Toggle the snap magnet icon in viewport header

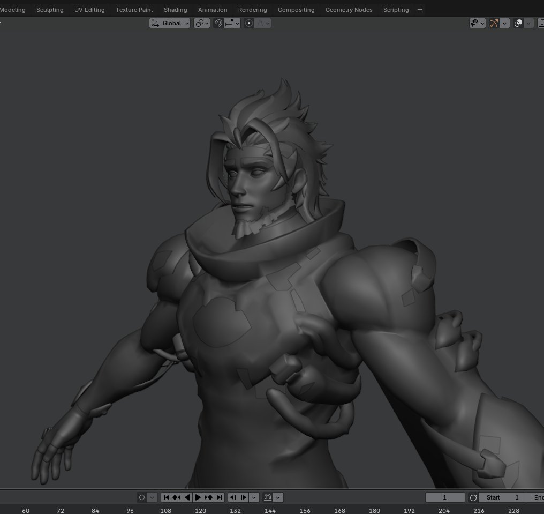[x=218, y=23]
